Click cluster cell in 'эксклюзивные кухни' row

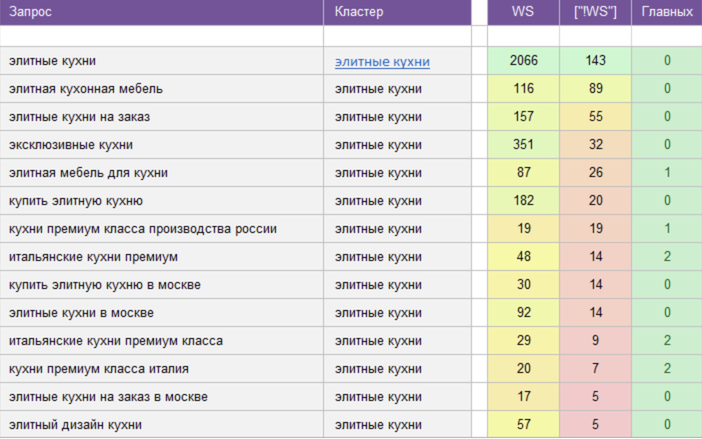[397, 145]
